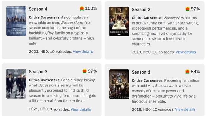This screenshot has width=206, height=116.
Task: Open the Season 2 dinner table poster
Action: (x=119, y=22)
